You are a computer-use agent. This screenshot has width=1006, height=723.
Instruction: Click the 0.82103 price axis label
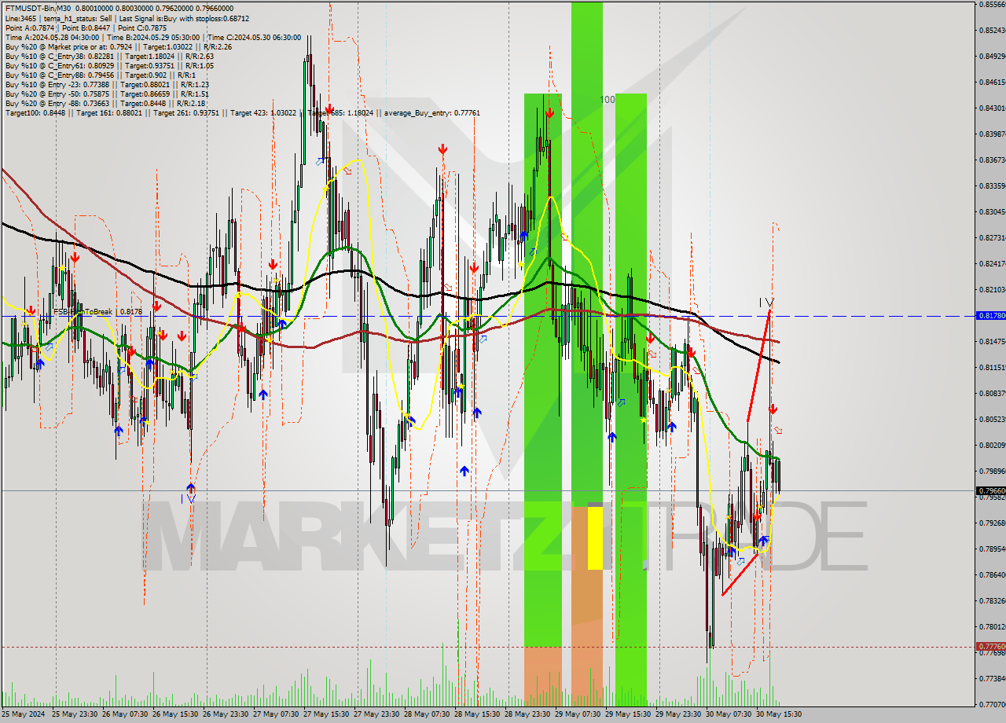[992, 290]
